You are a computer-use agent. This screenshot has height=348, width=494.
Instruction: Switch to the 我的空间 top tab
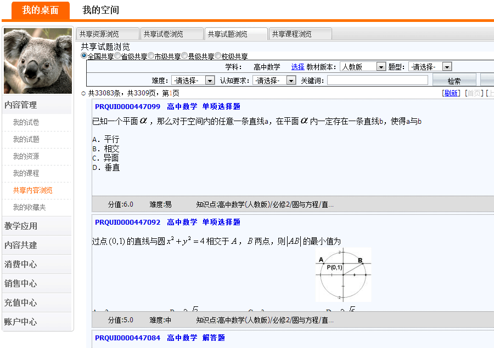click(100, 10)
